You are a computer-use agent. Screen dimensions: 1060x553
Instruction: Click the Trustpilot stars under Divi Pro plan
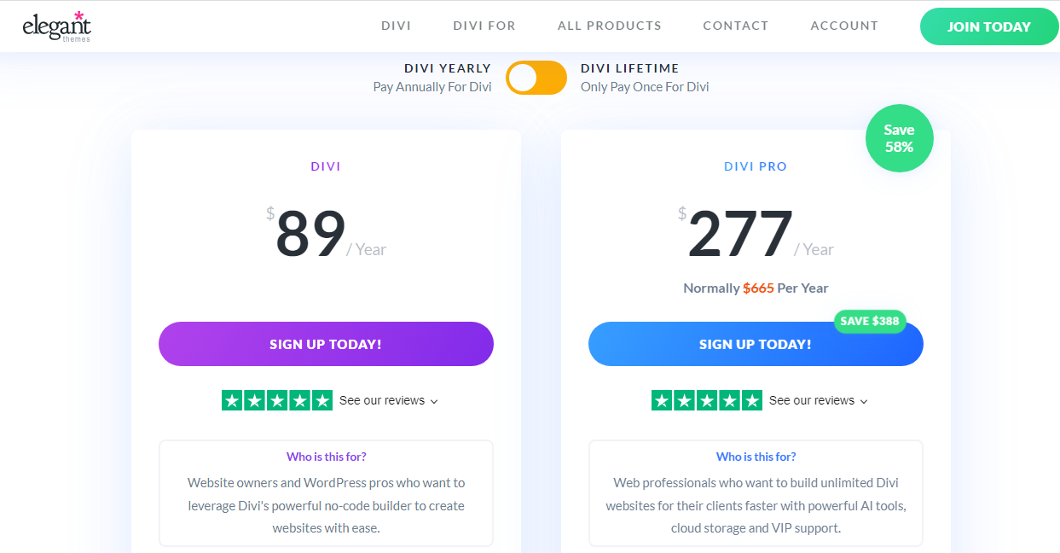point(706,399)
